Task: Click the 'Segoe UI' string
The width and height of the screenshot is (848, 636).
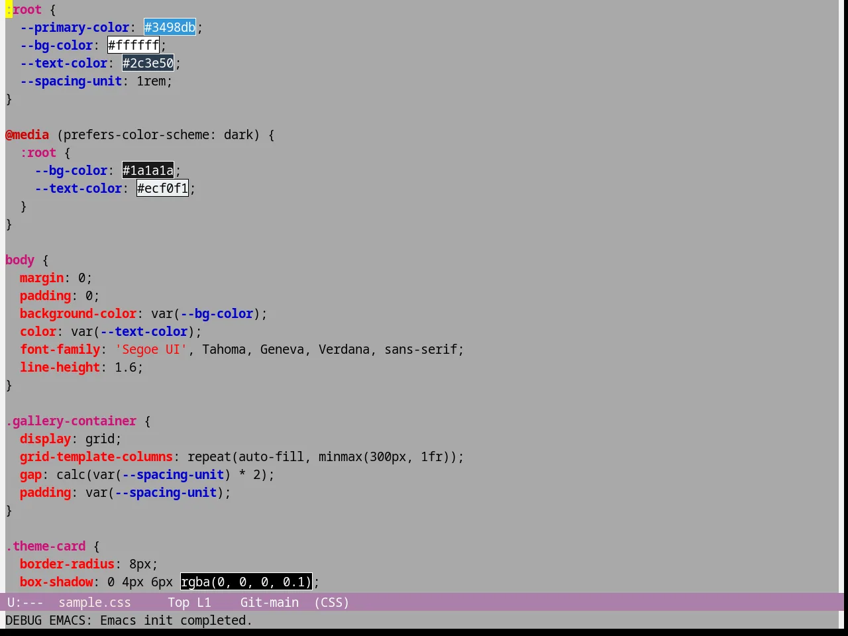Action: point(151,349)
